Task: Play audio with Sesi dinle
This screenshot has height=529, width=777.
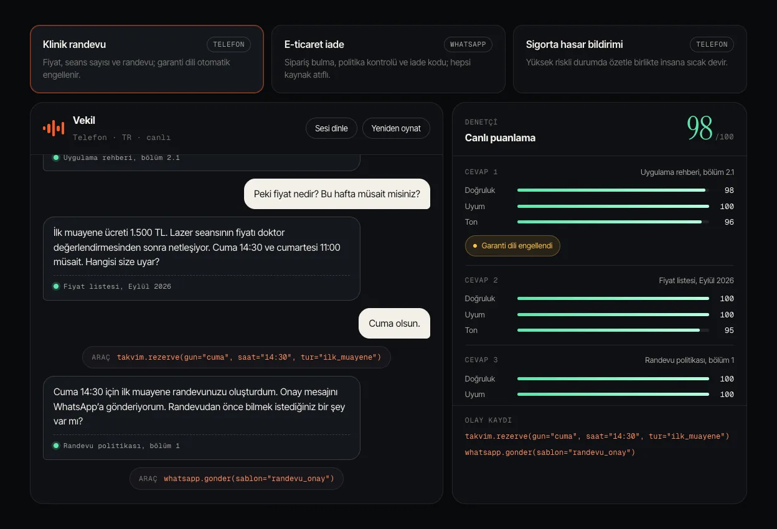Action: pyautogui.click(x=331, y=128)
